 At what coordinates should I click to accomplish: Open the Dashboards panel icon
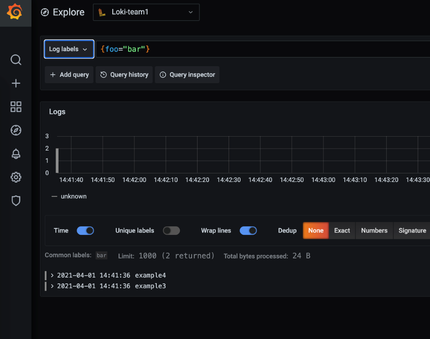[x=15, y=107]
